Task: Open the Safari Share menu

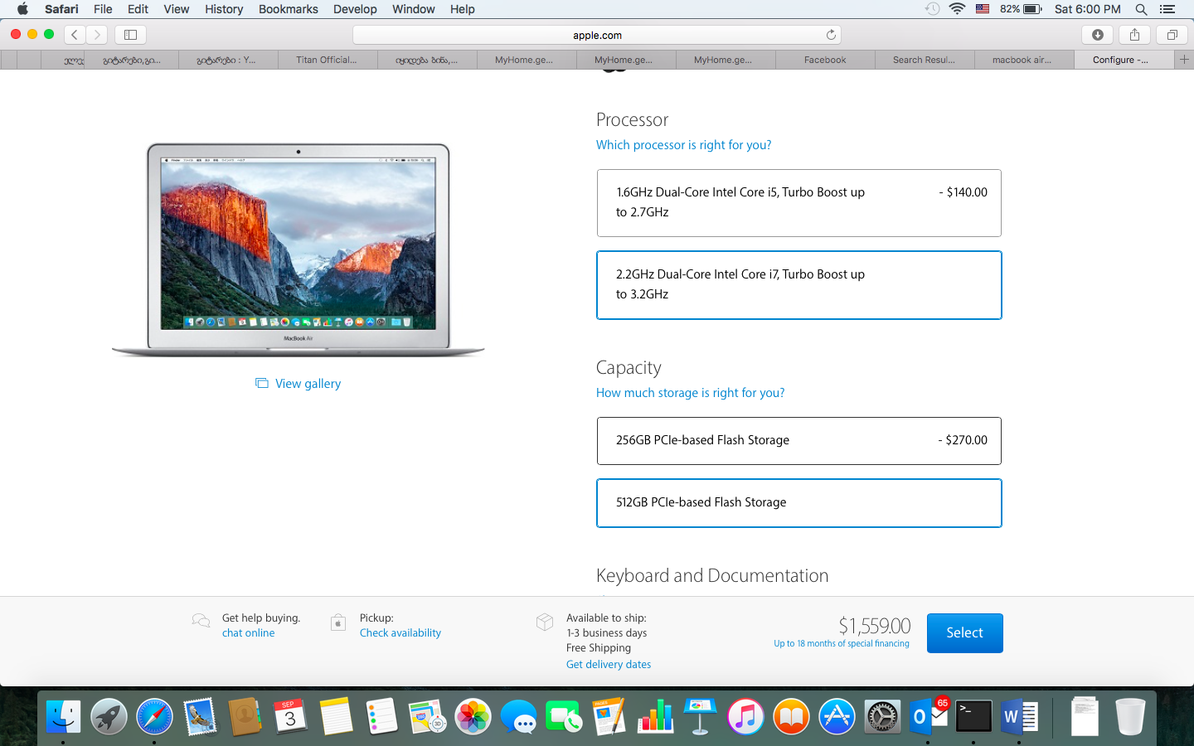Action: tap(1134, 35)
